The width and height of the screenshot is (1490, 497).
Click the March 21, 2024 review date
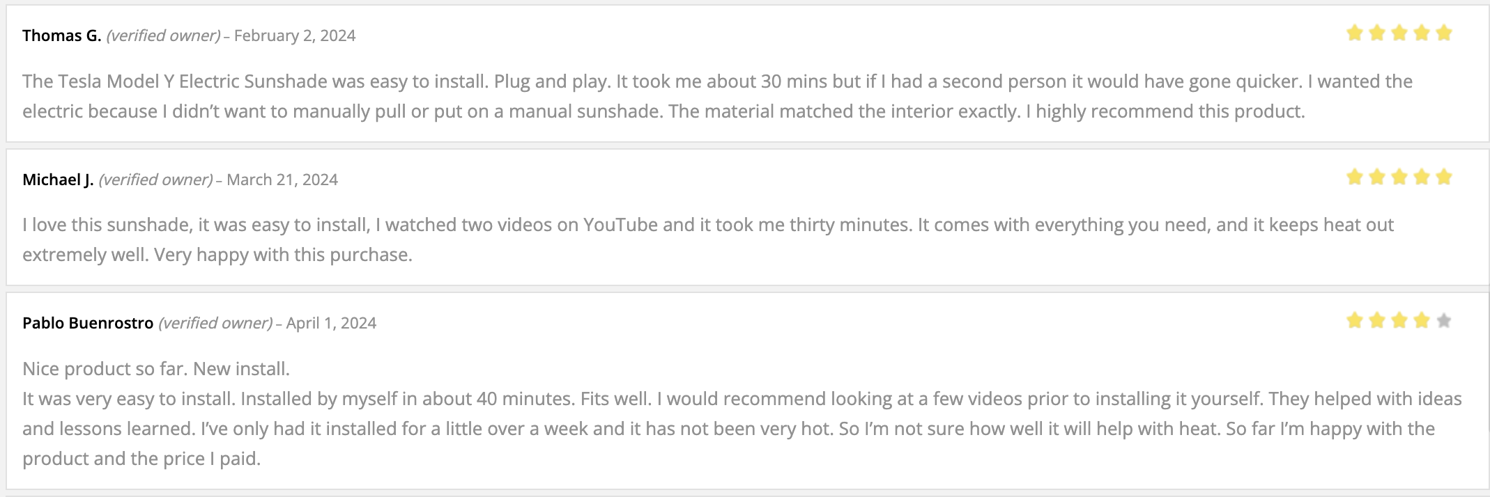tap(282, 180)
